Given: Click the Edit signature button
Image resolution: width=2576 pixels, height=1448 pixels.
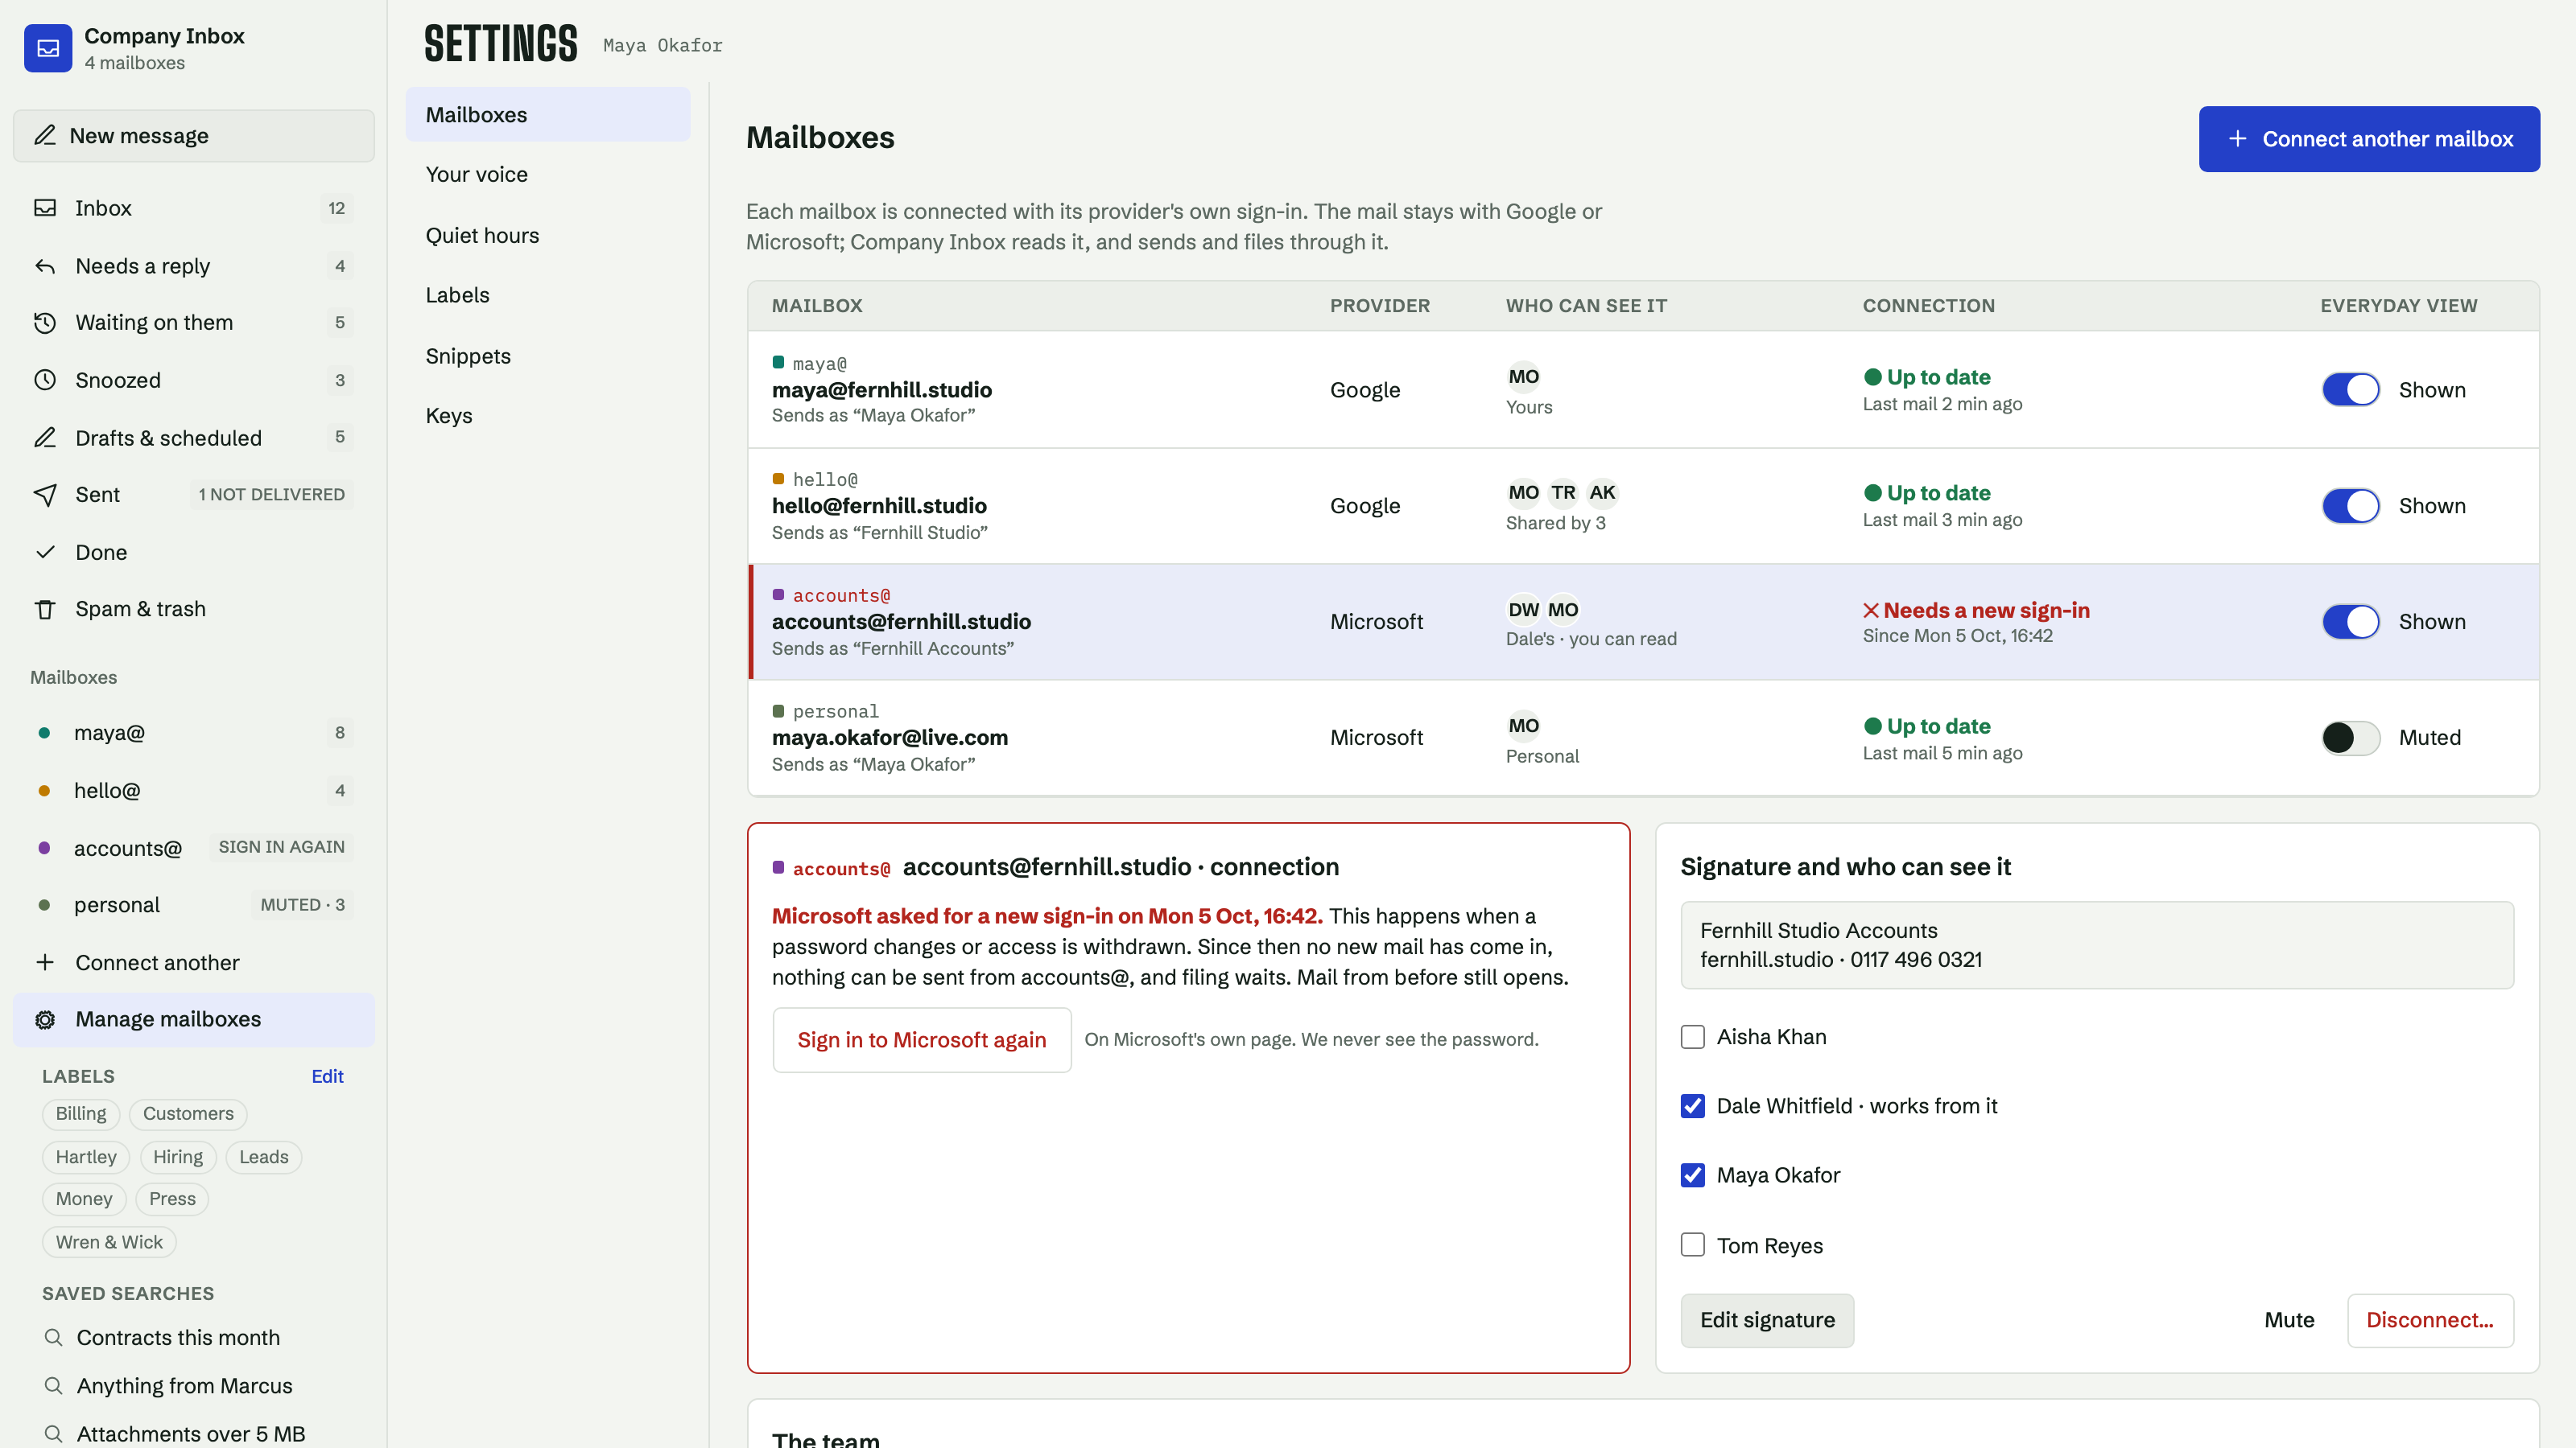Looking at the screenshot, I should click(1767, 1320).
